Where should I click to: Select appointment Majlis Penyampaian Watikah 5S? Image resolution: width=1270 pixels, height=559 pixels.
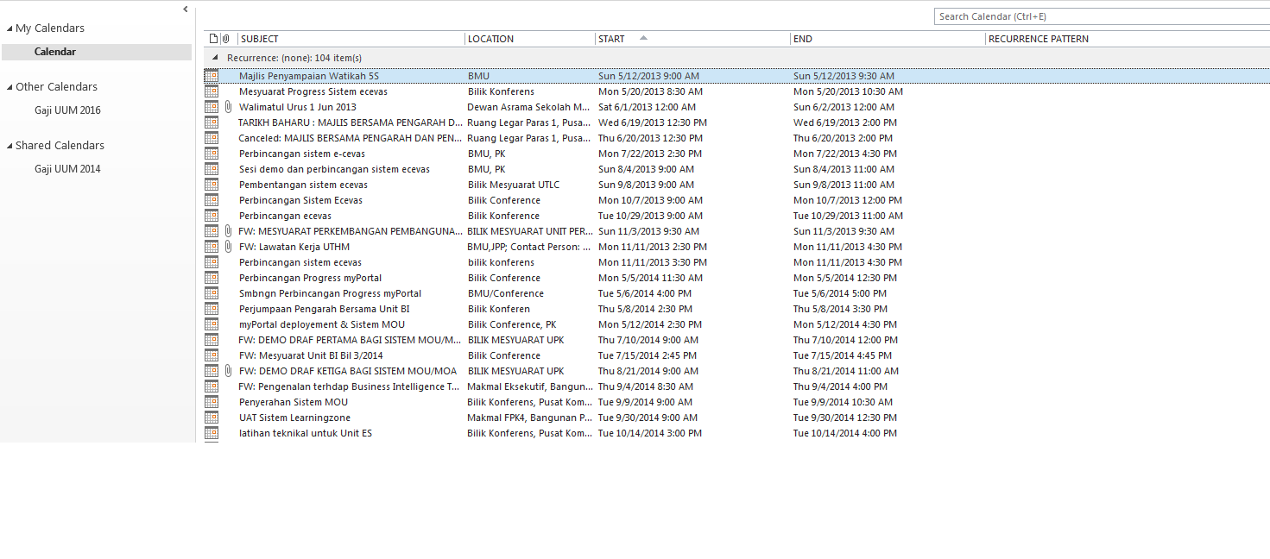click(308, 76)
